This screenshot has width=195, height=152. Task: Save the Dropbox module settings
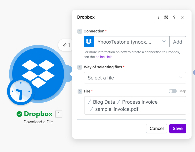pos(177,129)
